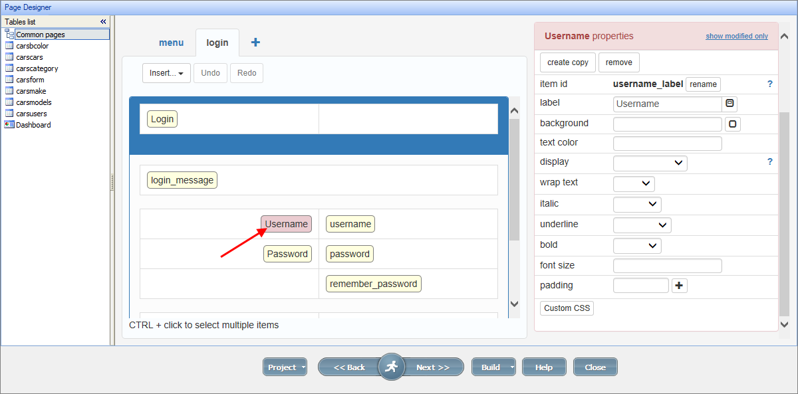Viewport: 798px width, 394px height.
Task: Click the background color picker square icon
Action: (732, 124)
